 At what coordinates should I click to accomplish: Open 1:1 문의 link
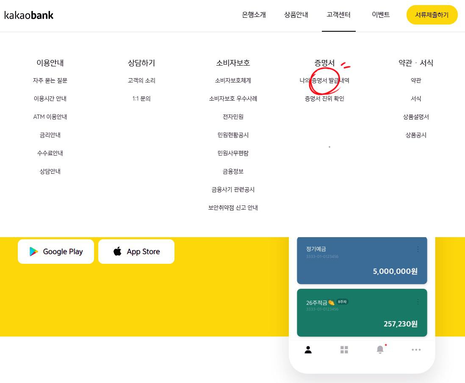click(141, 98)
